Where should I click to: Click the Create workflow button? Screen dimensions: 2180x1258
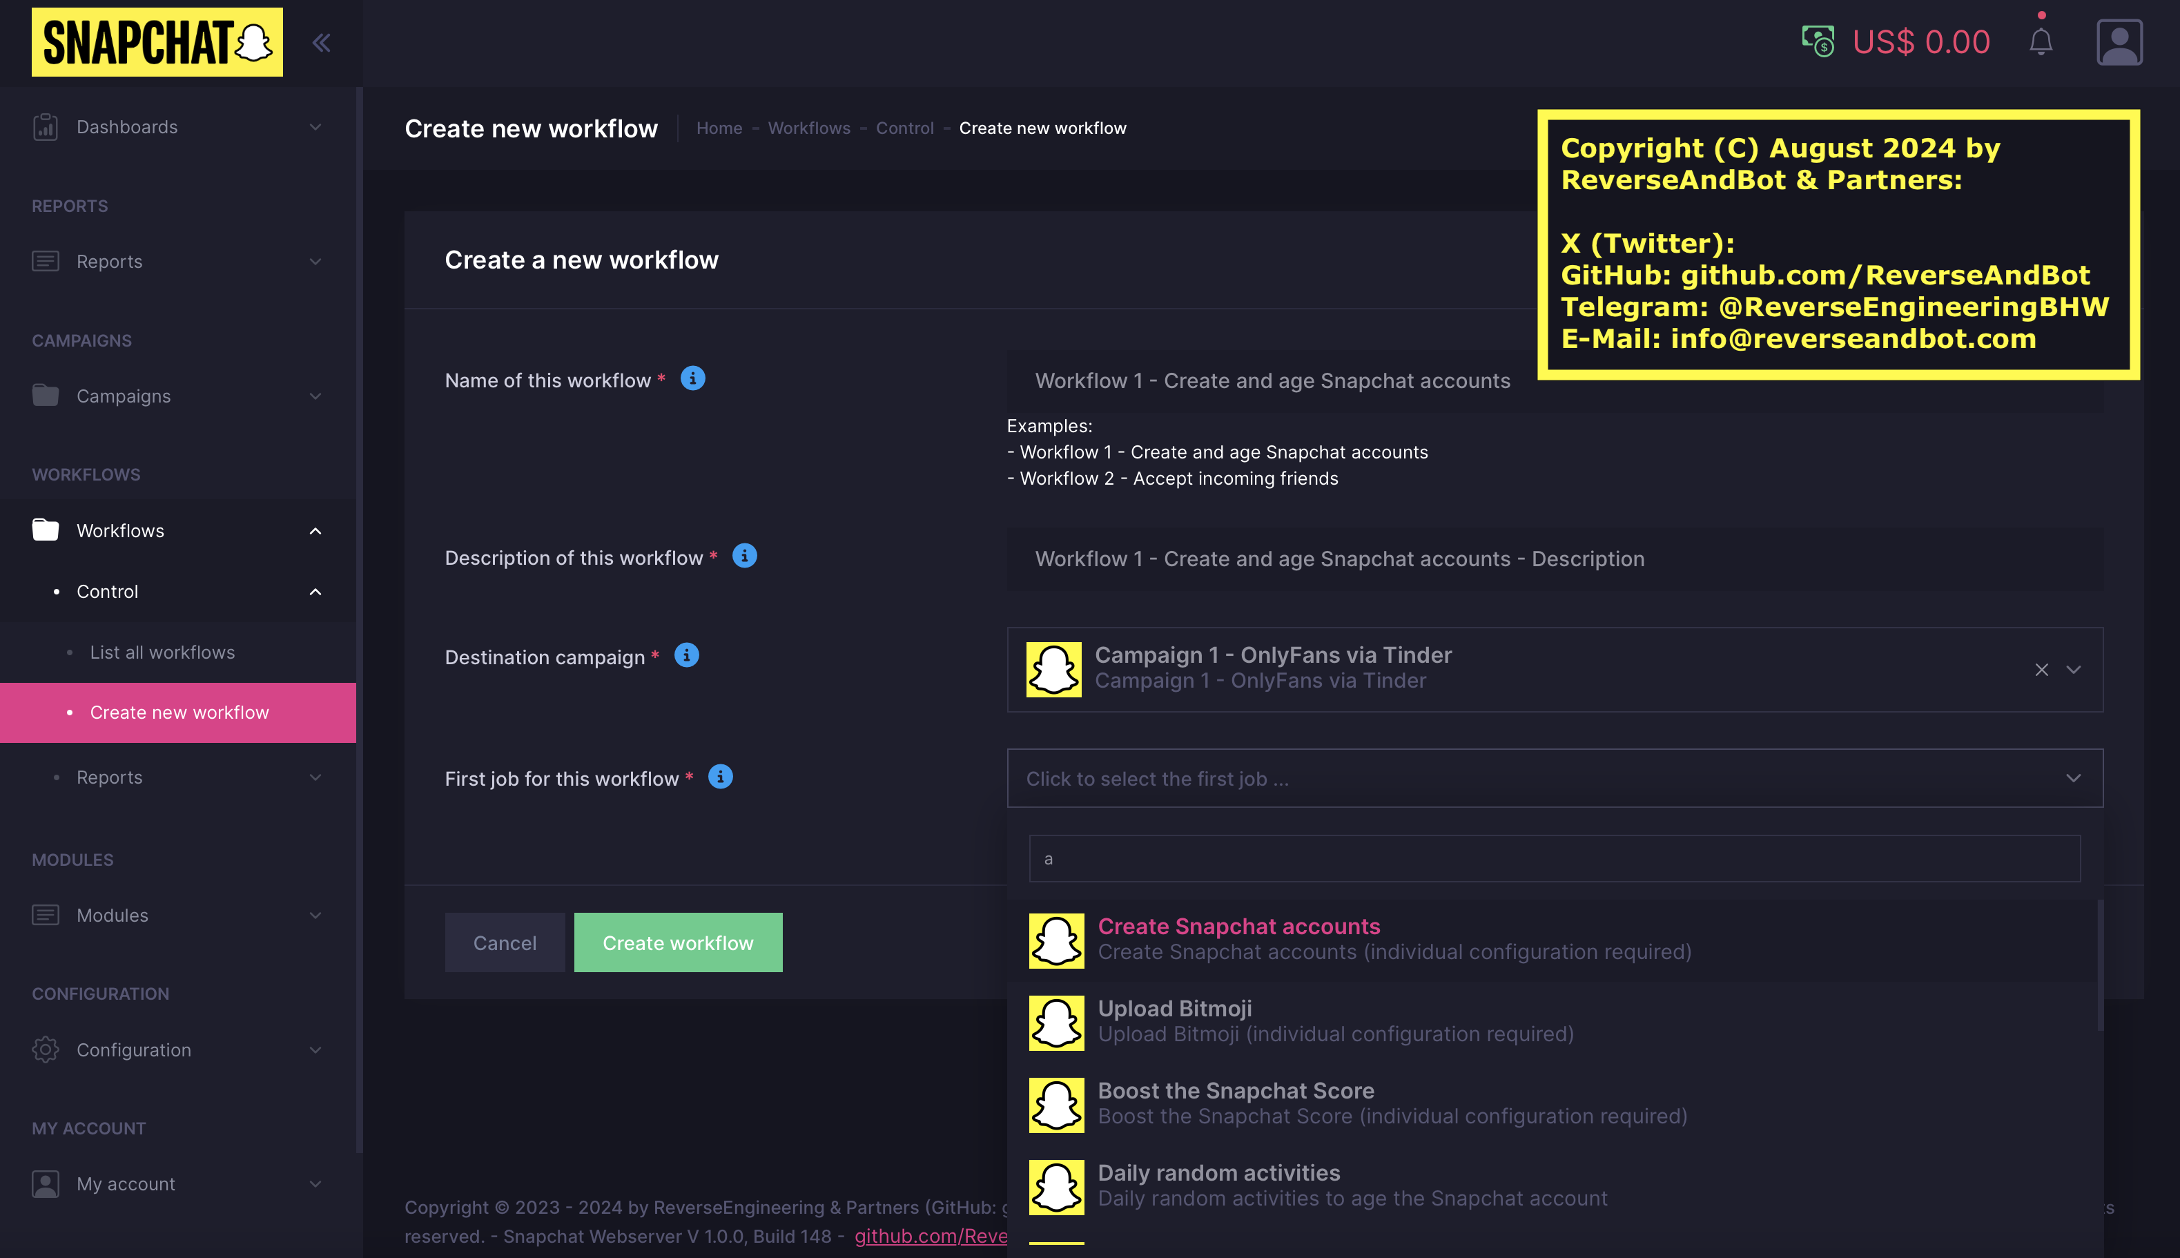678,942
